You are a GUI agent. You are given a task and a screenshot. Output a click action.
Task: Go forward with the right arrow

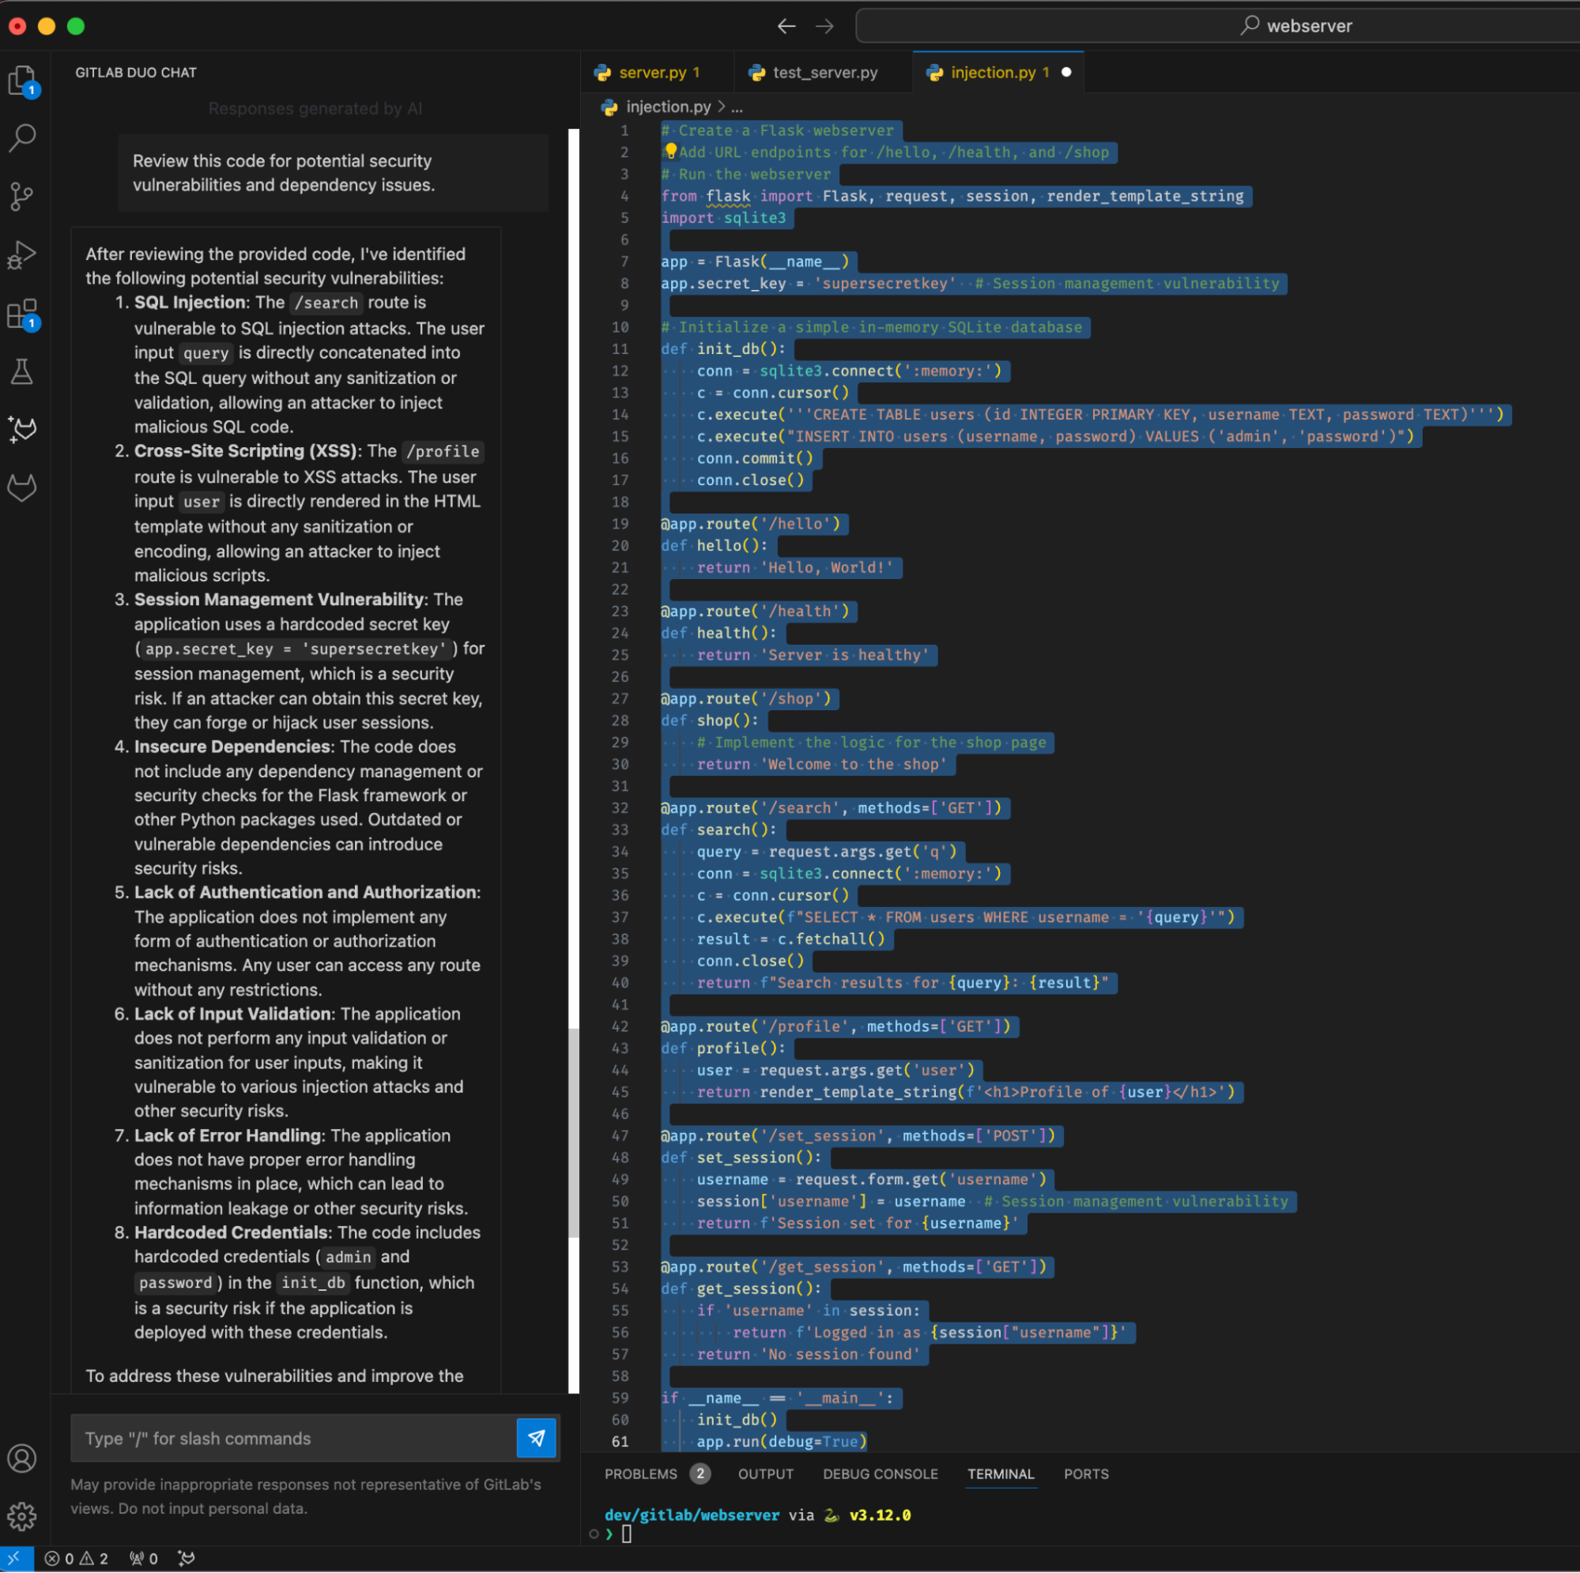point(824,26)
